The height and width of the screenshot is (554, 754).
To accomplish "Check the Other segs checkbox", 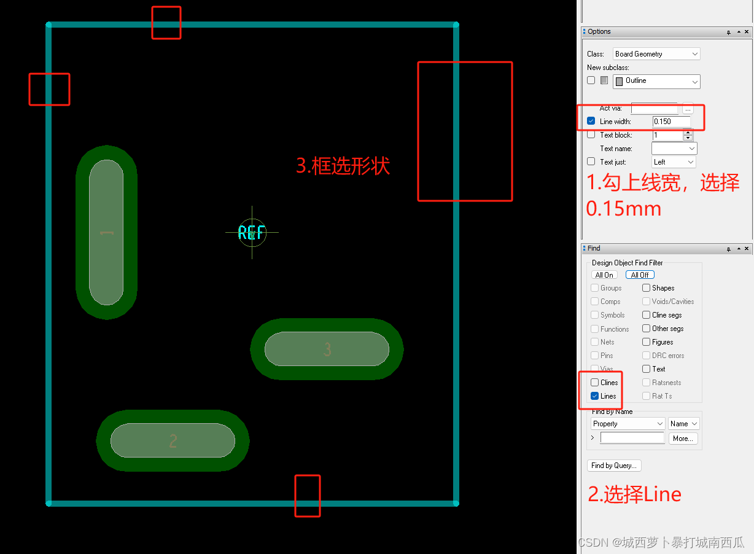I will tap(646, 329).
